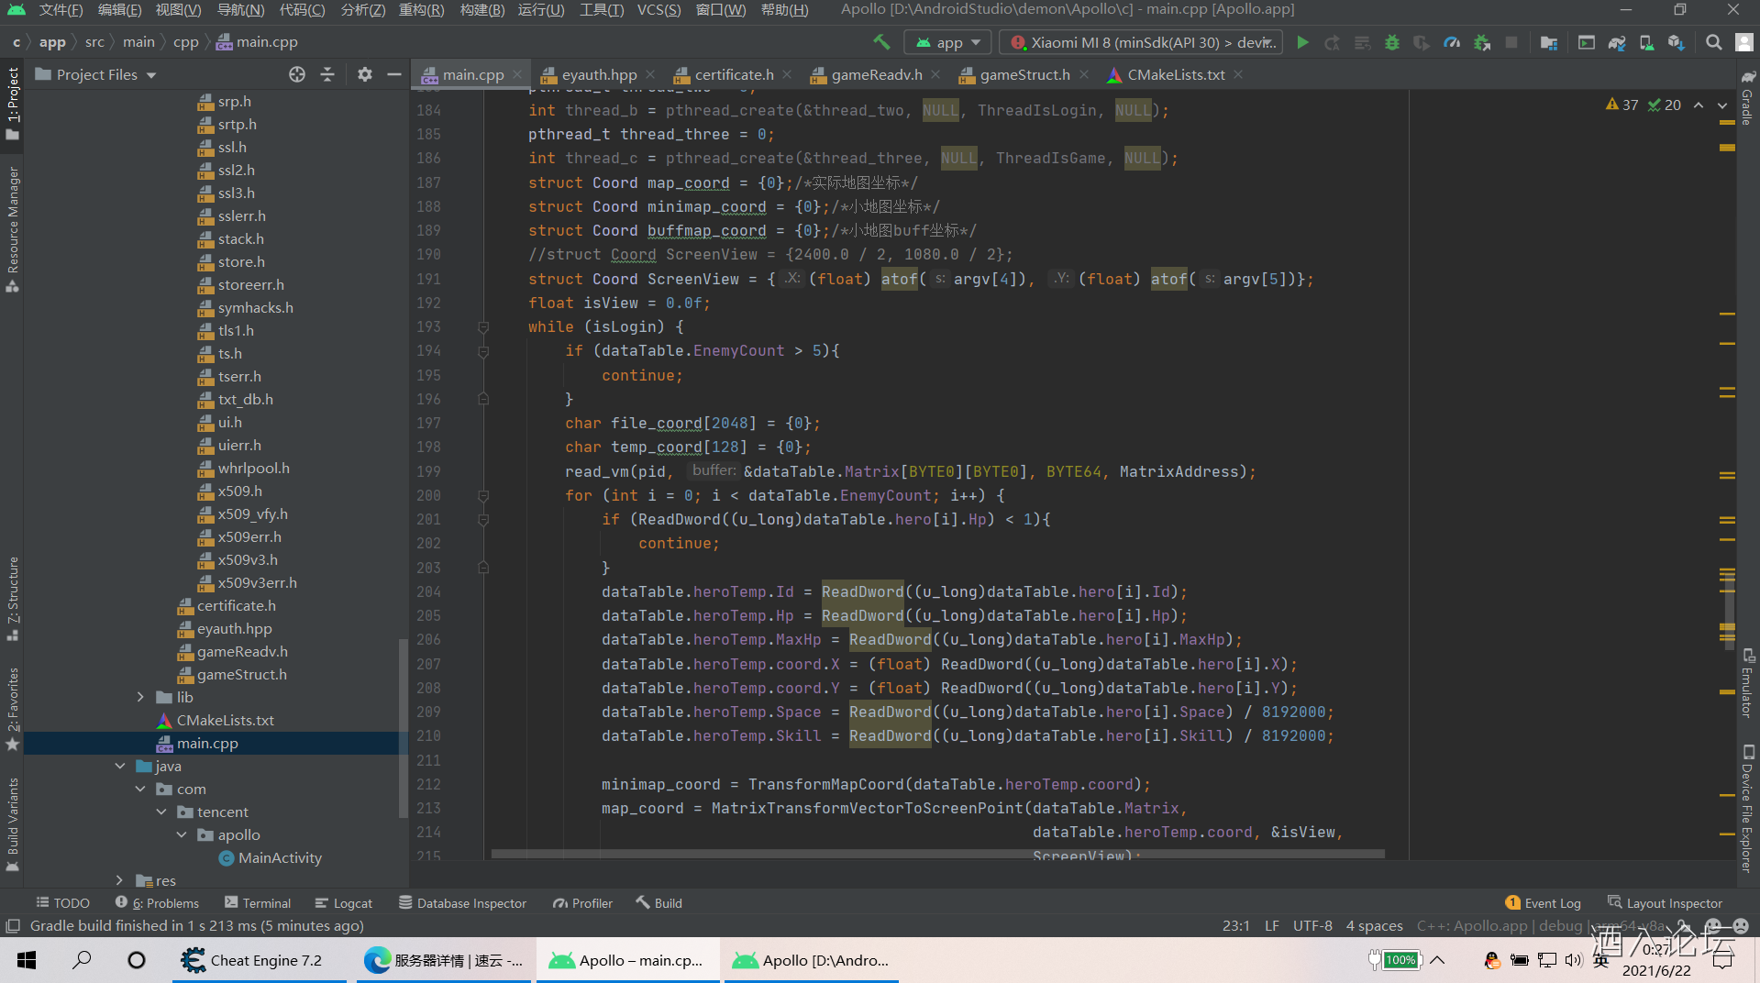This screenshot has height=983, width=1760.
Task: Click Attach Debugger to Android Process icon
Action: point(1482,42)
